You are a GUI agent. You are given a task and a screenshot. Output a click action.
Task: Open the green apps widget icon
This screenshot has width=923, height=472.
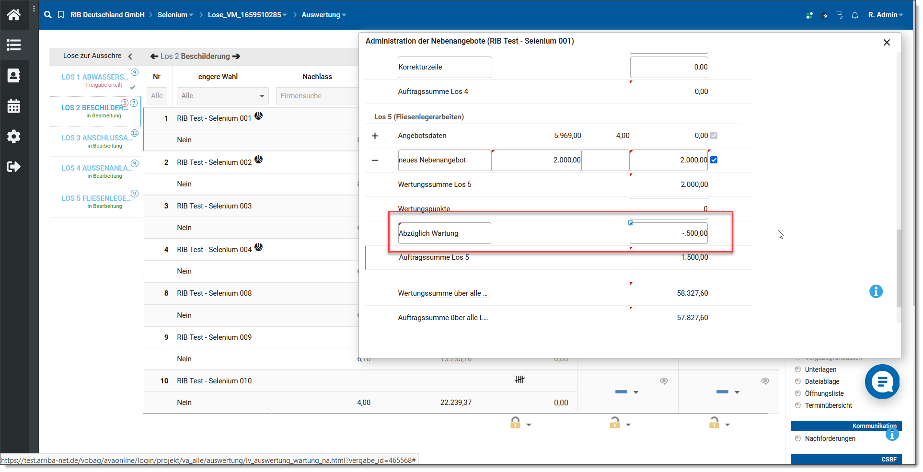(x=809, y=15)
